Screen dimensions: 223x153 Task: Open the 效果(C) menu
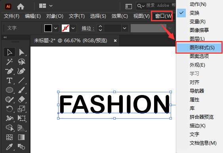click(120, 16)
